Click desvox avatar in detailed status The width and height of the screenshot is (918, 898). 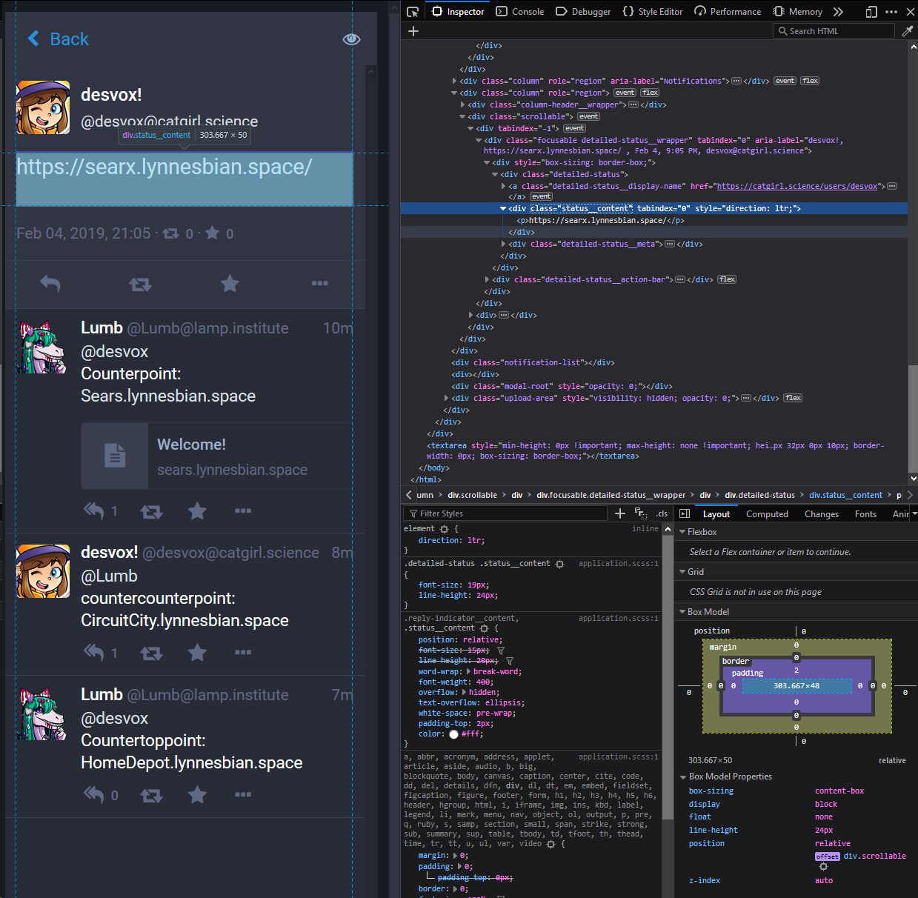click(43, 107)
